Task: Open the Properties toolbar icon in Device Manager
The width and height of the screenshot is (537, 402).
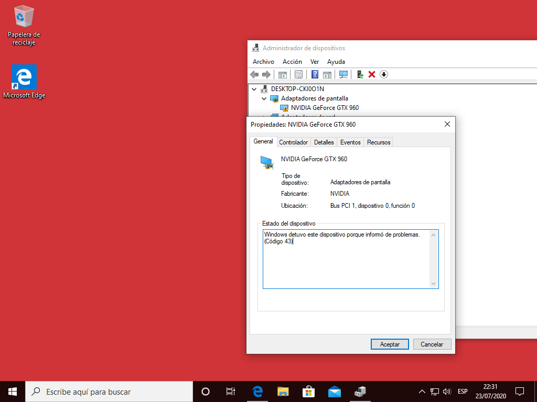Action: click(298, 74)
